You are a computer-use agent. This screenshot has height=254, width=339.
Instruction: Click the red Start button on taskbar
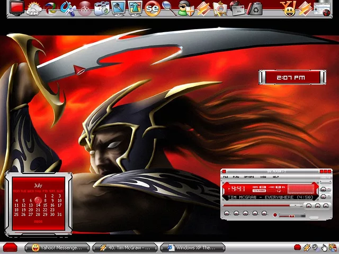10,248
